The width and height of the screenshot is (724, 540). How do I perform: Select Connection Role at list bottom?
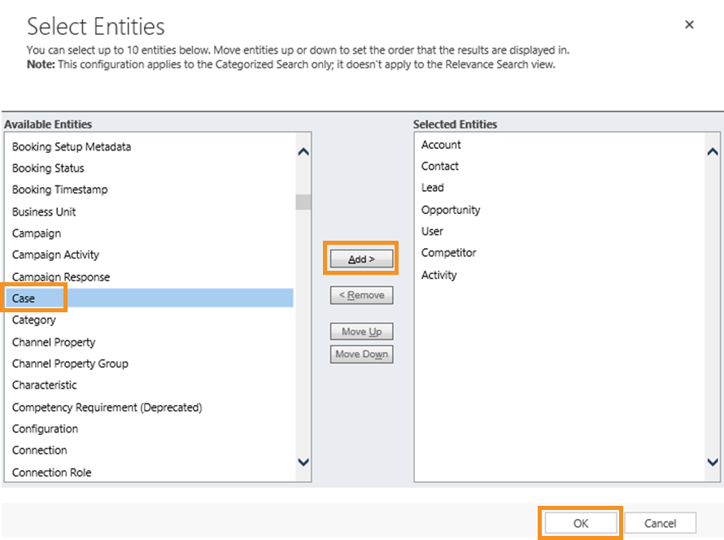click(51, 472)
